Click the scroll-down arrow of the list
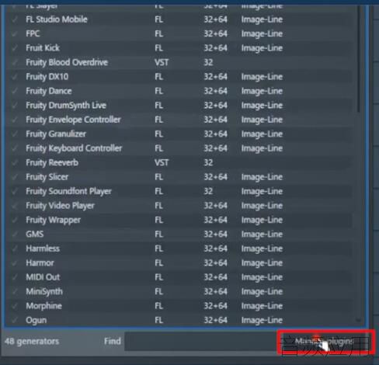Viewport: 379px width, 365px height. point(359,320)
